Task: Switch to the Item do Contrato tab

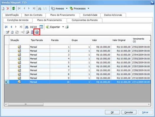Action: [x=33, y=15]
